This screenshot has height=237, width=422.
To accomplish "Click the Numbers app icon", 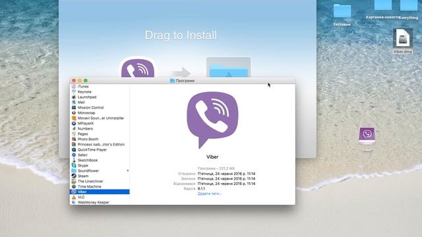I will click(x=74, y=129).
